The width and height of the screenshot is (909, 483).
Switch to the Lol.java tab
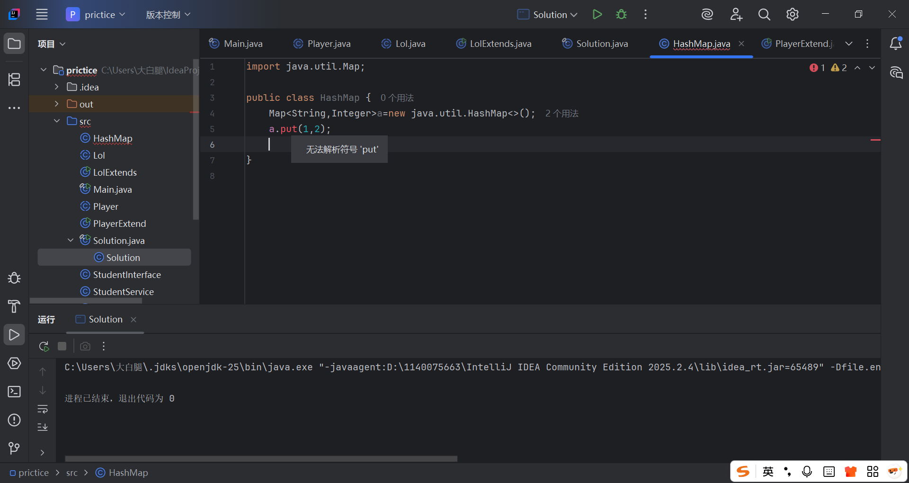coord(403,44)
